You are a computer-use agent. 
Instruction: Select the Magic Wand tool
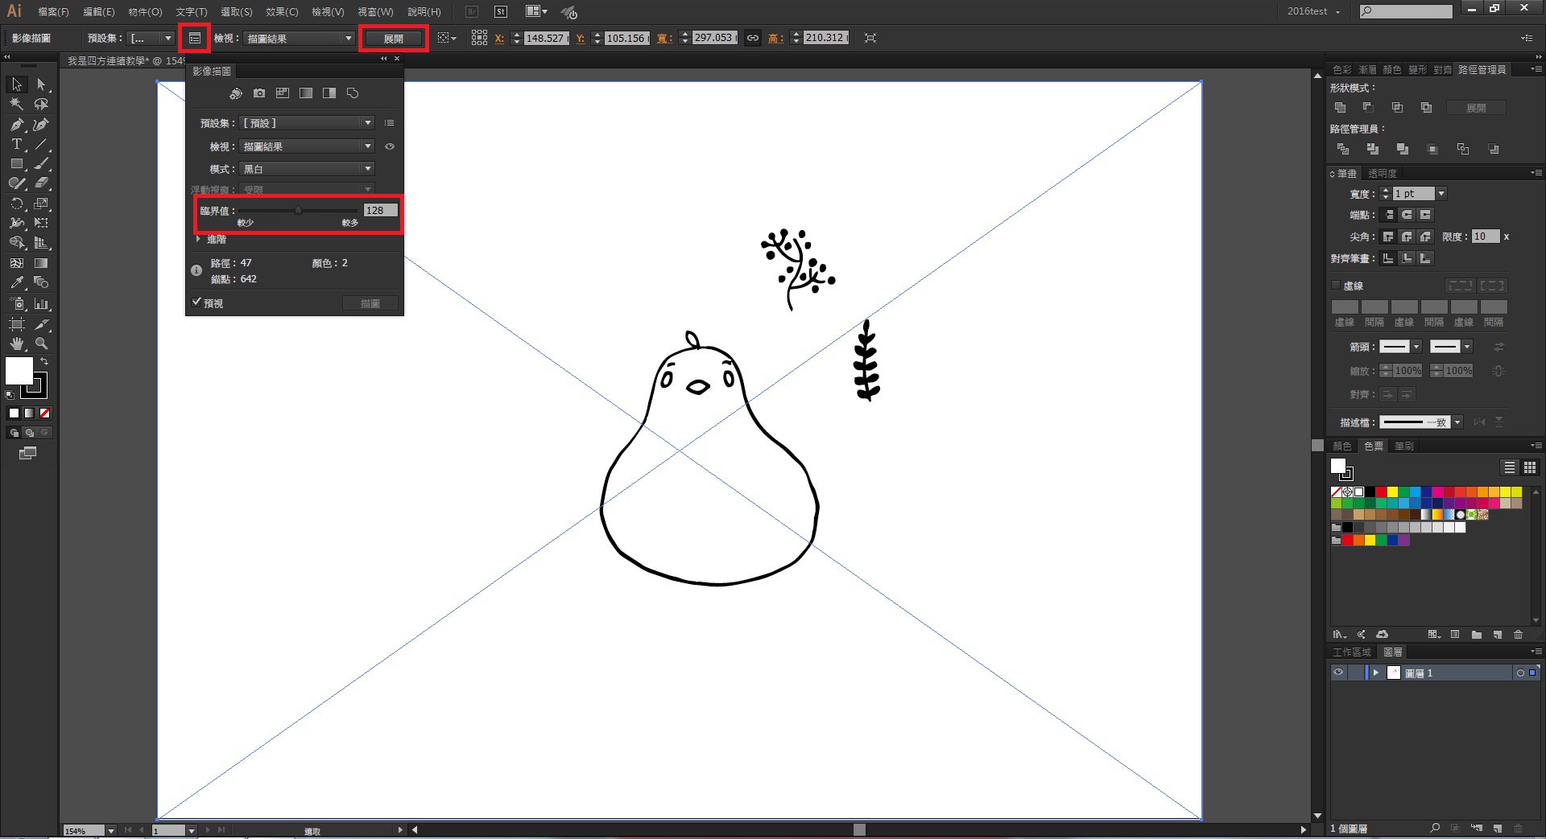tap(16, 104)
